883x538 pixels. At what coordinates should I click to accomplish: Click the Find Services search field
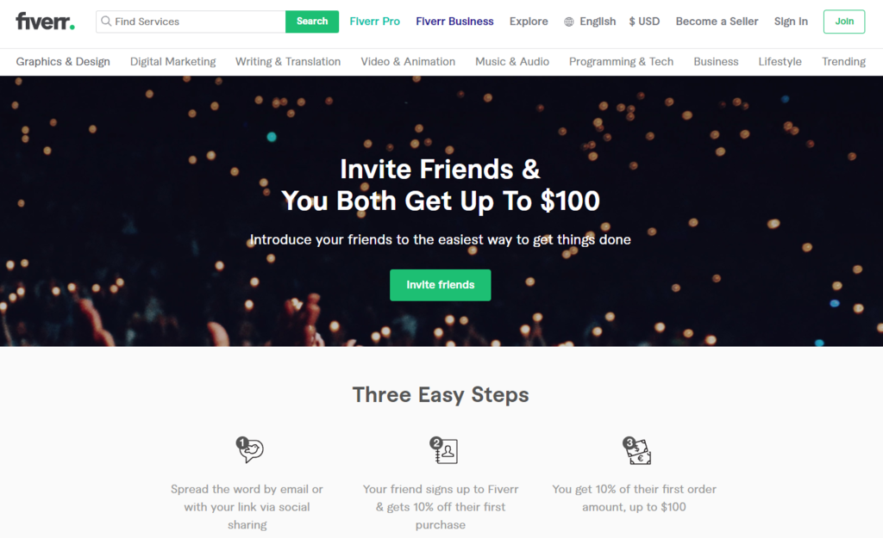(190, 21)
